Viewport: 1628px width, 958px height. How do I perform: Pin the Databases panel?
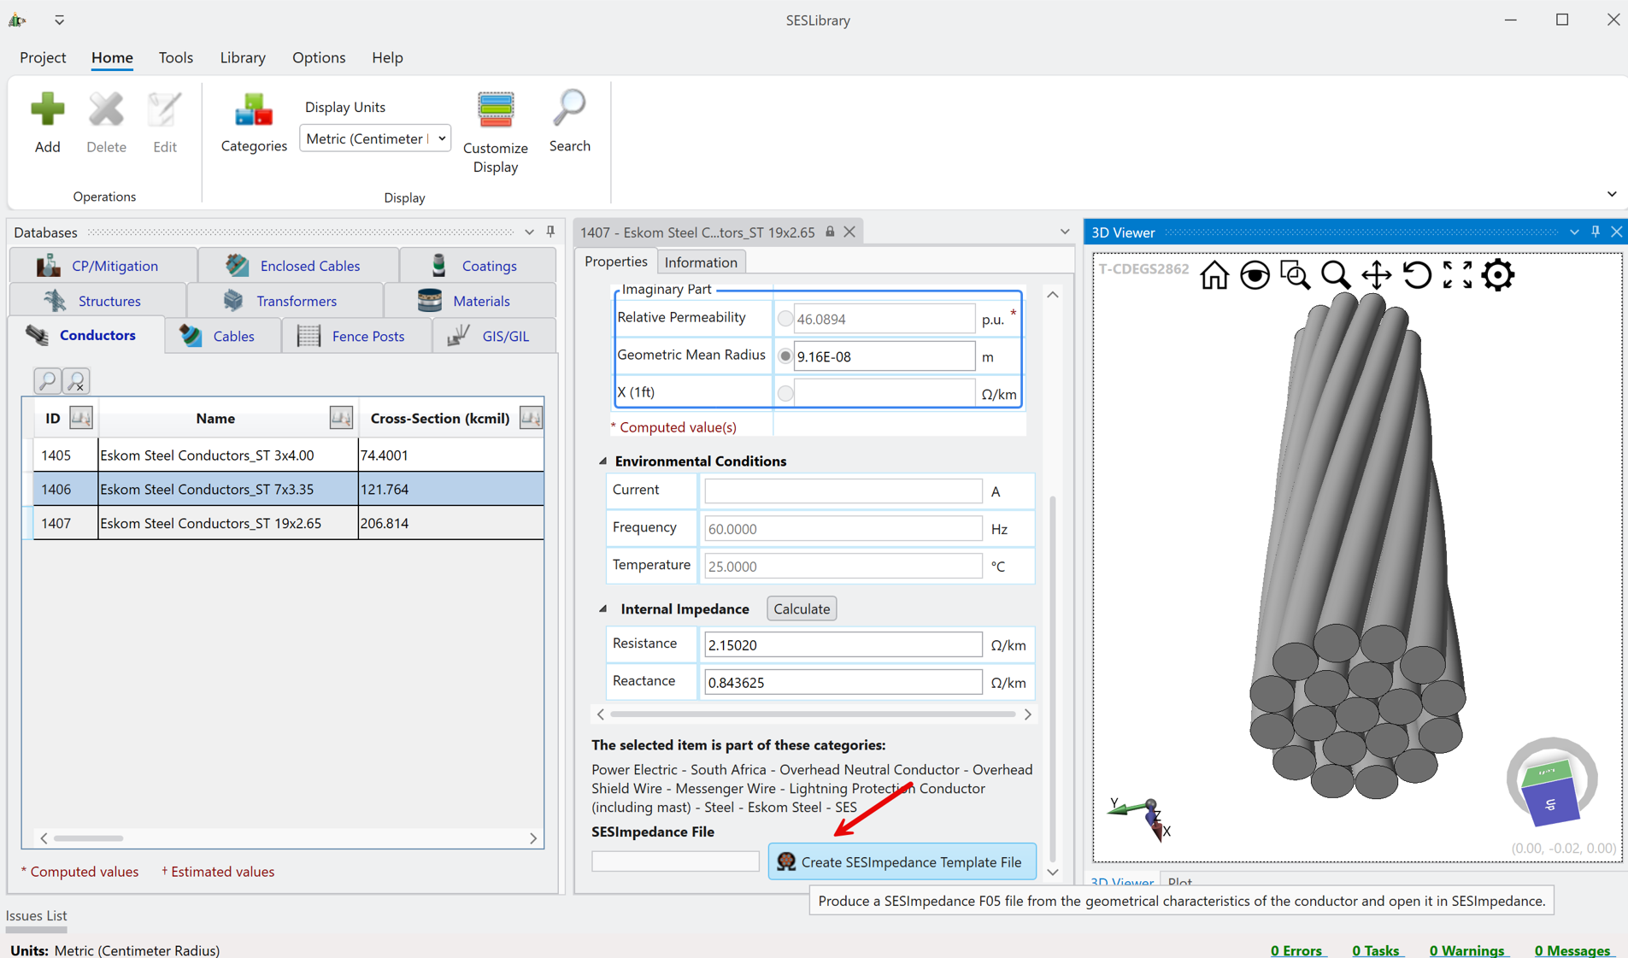550,232
